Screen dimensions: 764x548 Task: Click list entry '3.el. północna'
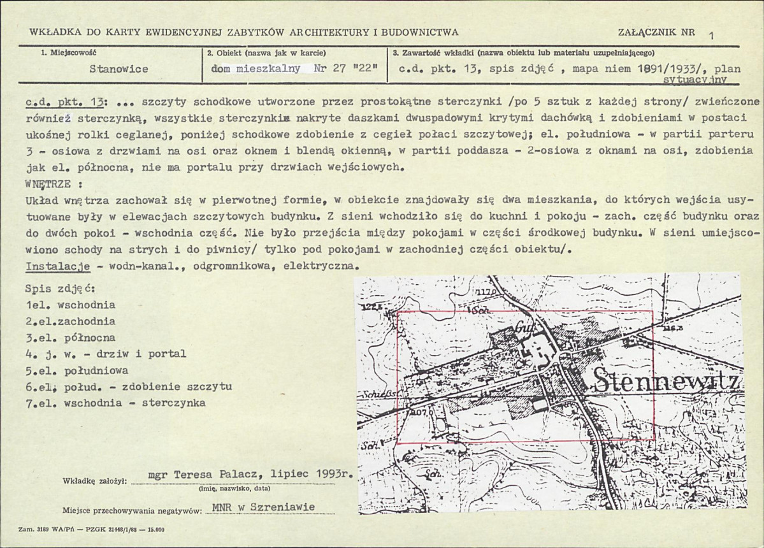(x=70, y=338)
